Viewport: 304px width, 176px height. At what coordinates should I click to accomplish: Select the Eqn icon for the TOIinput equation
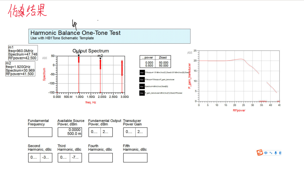(142, 80)
